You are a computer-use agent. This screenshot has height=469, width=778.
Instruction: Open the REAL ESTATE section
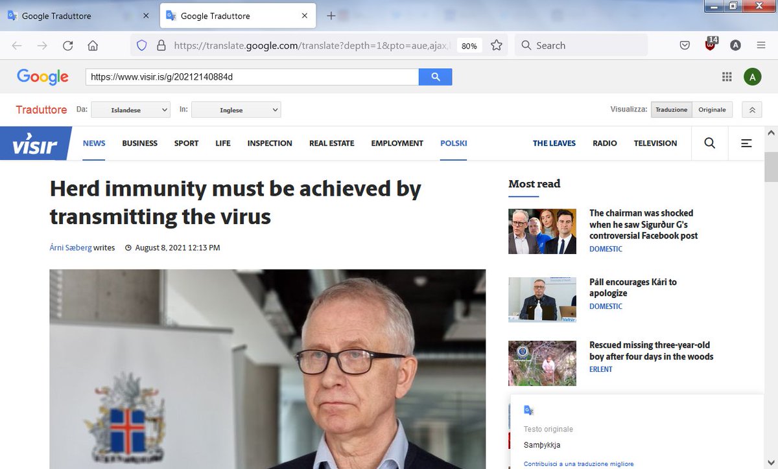pyautogui.click(x=332, y=143)
